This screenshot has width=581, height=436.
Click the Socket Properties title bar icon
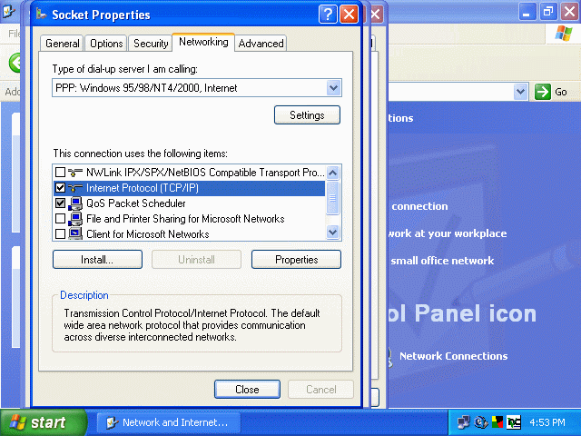[42, 15]
